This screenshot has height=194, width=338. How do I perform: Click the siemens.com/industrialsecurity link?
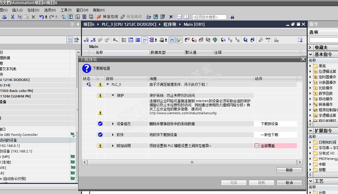(183, 113)
